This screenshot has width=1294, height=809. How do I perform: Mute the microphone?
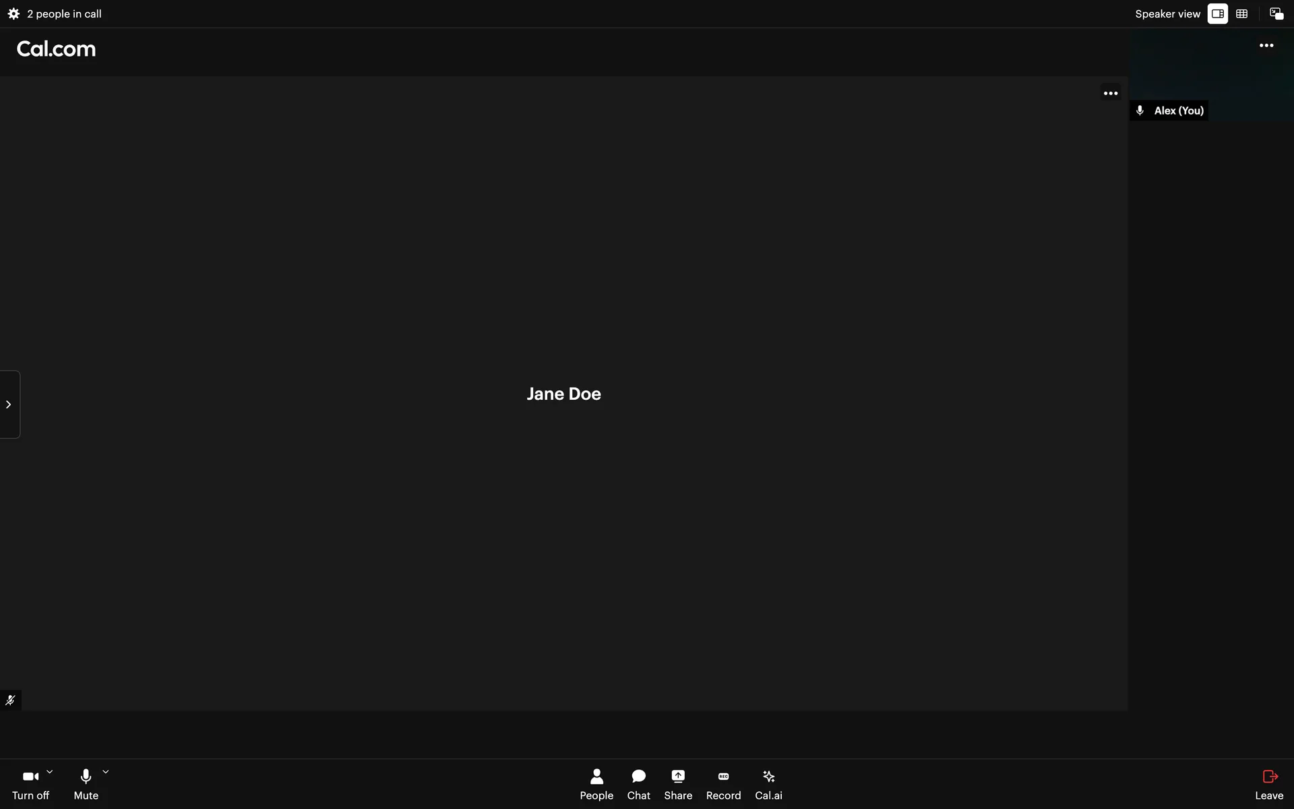click(x=86, y=783)
